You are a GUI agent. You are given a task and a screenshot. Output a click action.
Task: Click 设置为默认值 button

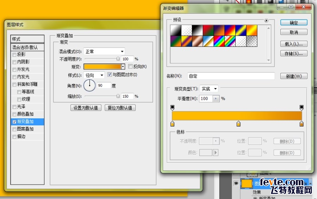coord(86,108)
